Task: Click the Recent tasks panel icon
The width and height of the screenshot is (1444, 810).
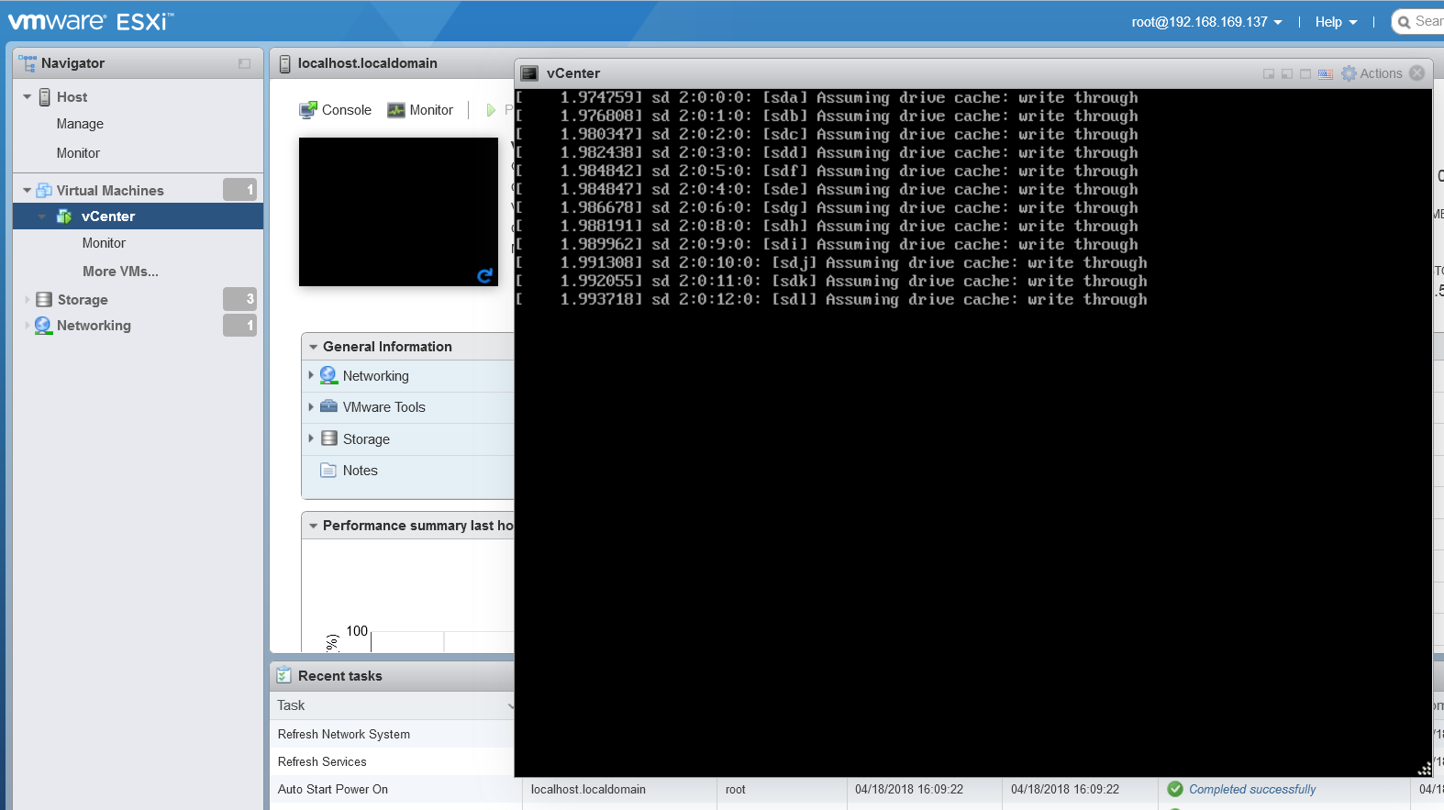Action: 283,675
